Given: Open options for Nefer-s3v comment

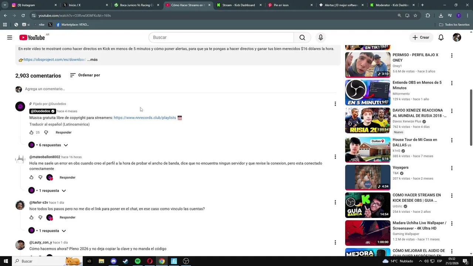Looking at the screenshot, I should 335,202.
